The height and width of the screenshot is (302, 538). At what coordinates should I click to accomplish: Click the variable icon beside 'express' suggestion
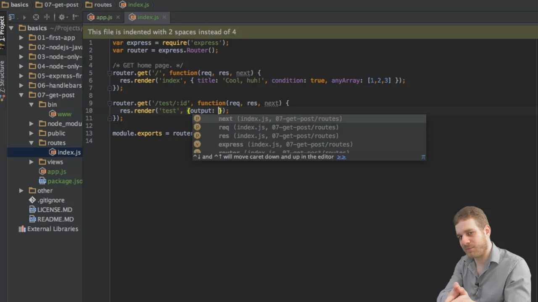197,144
